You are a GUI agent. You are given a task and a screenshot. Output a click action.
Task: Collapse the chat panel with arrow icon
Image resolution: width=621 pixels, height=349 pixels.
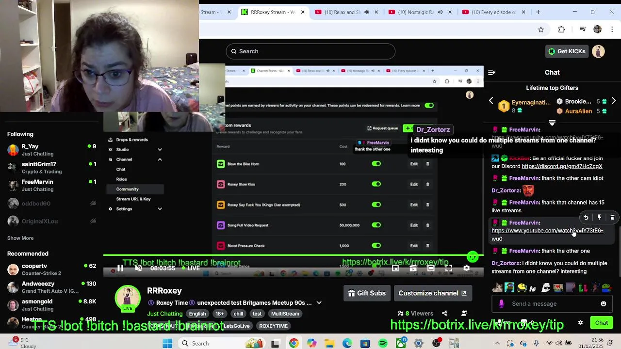[491, 72]
